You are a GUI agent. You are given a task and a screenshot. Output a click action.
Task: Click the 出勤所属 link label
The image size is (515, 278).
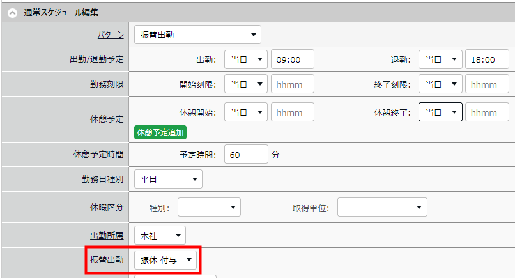click(107, 236)
